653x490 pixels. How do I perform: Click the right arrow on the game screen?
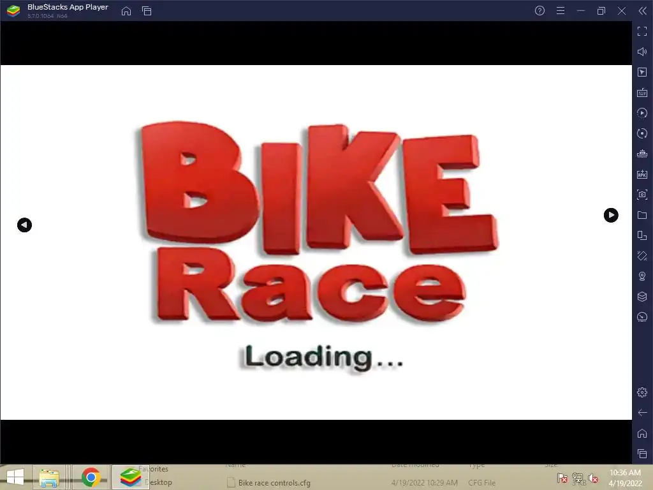tap(611, 216)
